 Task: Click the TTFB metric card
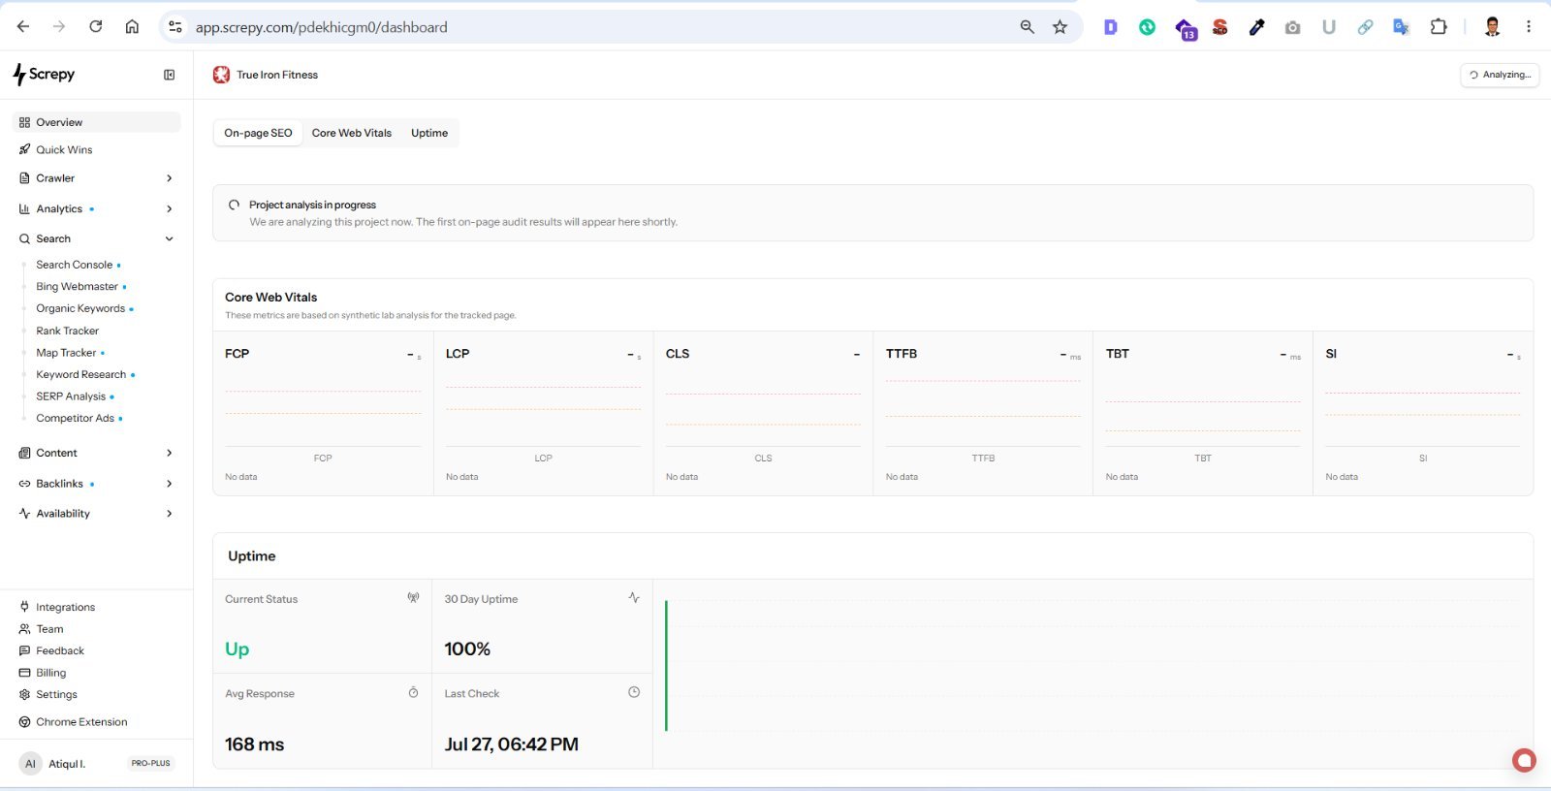[x=983, y=414]
